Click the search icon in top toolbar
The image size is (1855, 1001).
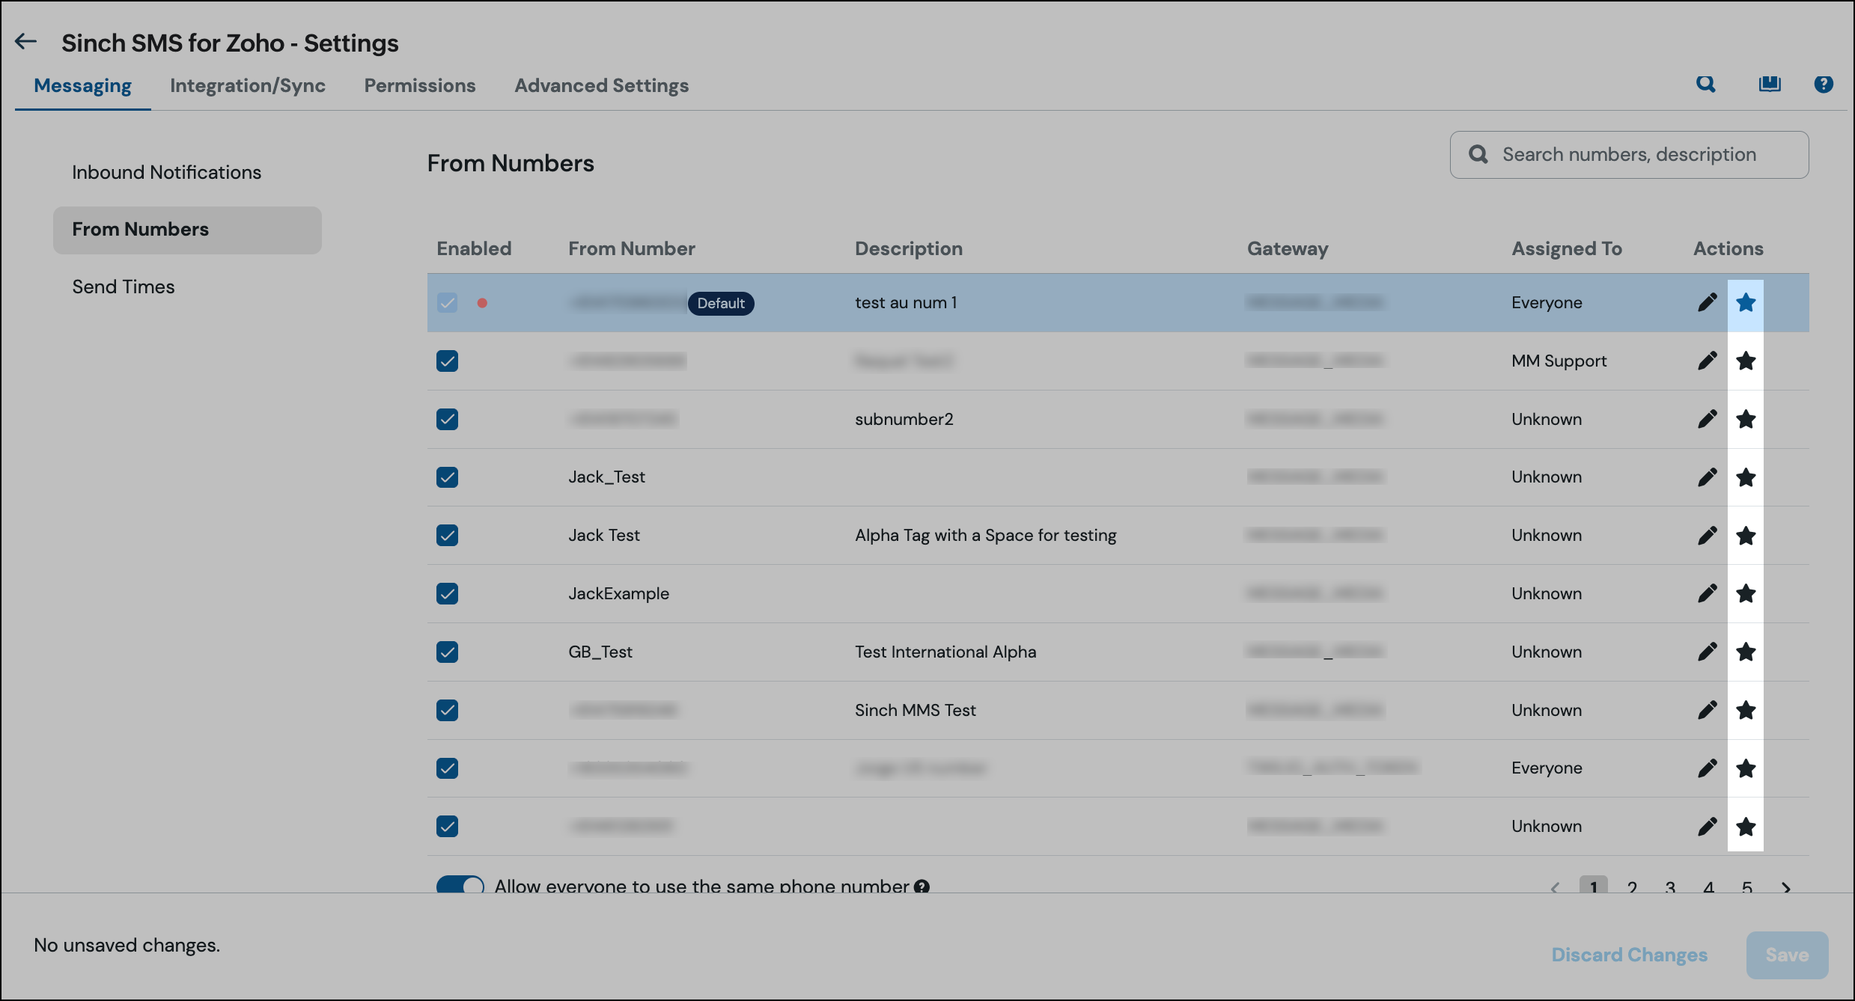click(x=1705, y=84)
